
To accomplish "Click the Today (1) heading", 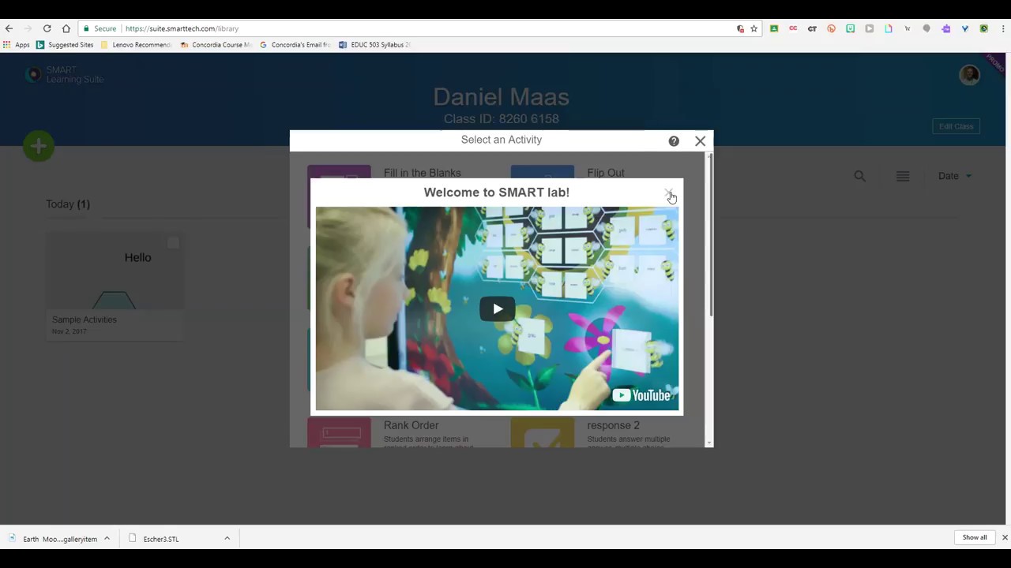I will [x=68, y=204].
